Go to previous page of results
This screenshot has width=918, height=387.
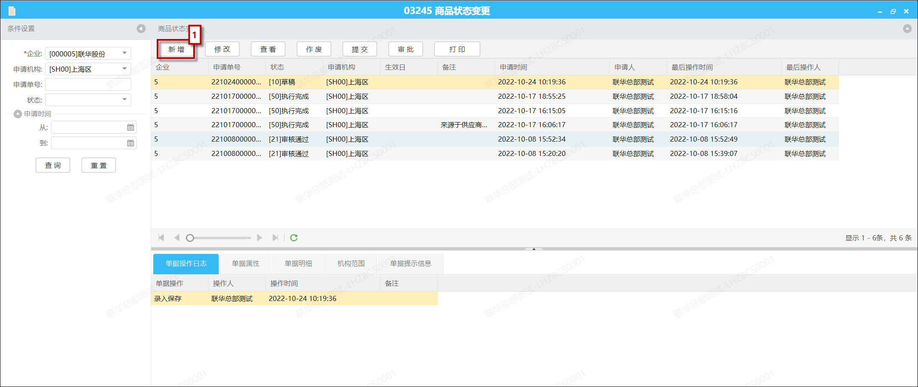pyautogui.click(x=177, y=237)
